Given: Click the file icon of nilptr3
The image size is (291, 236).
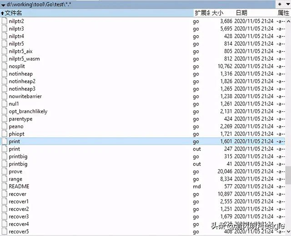Looking at the screenshot, I should click(x=5, y=29).
